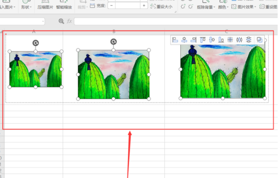Click the zoom magnifier beside fx
The width and height of the screenshot is (278, 178).
tap(61, 21)
